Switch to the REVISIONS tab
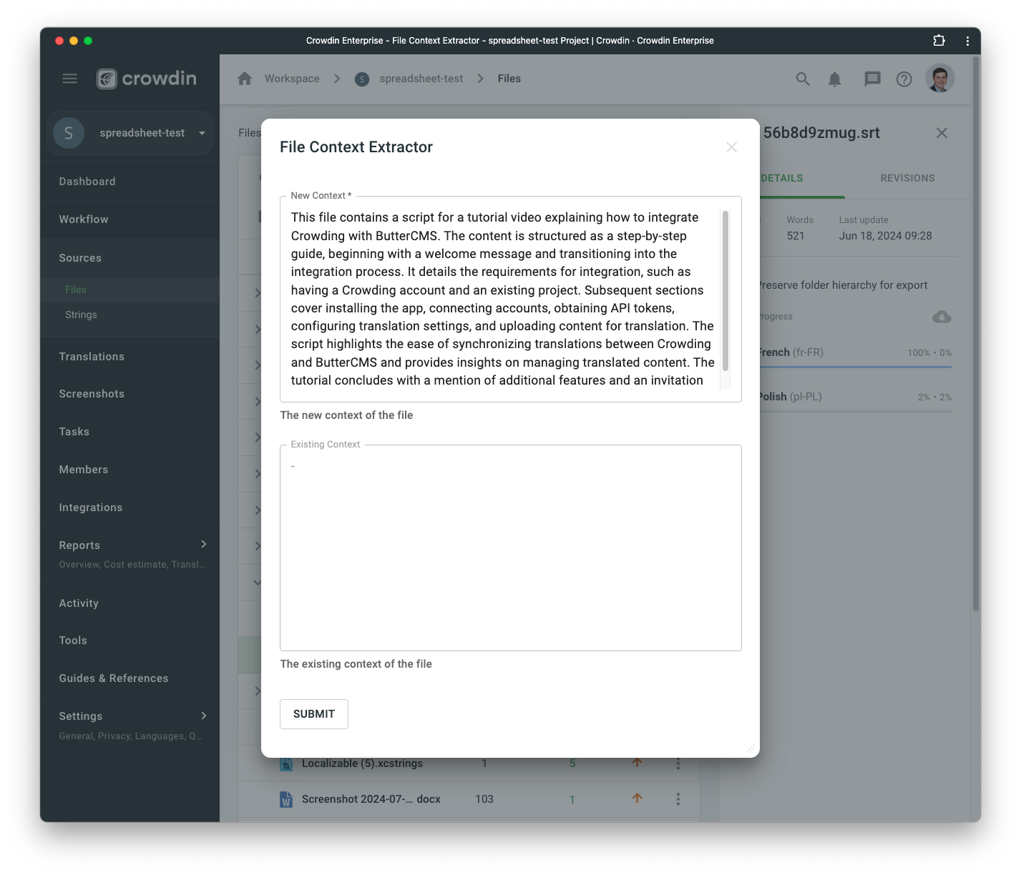1021x875 pixels. (907, 178)
